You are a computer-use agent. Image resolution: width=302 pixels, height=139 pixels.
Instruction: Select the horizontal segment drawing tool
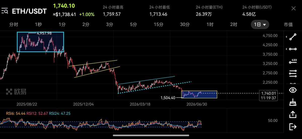293,49
